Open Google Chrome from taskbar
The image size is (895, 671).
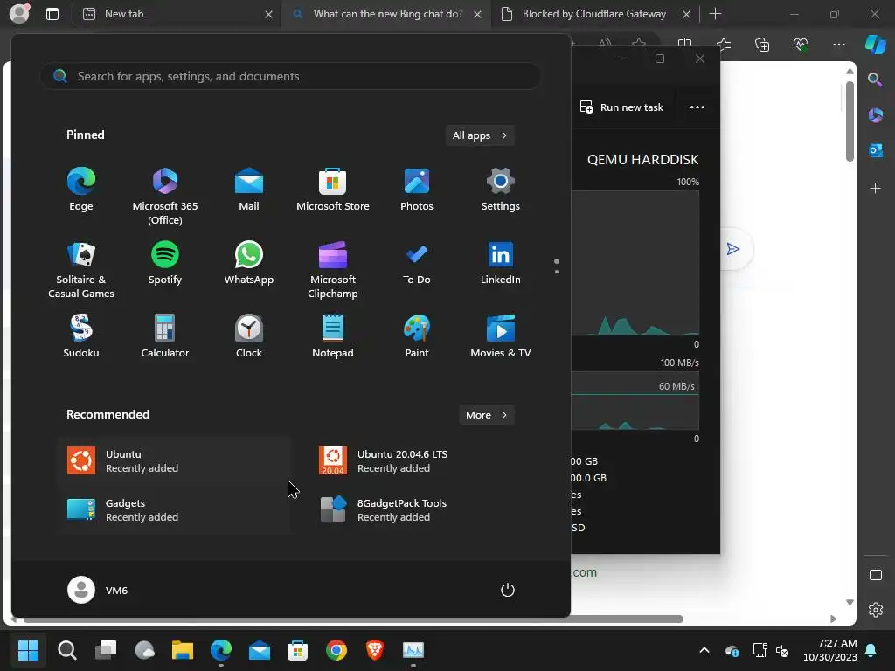(x=336, y=650)
